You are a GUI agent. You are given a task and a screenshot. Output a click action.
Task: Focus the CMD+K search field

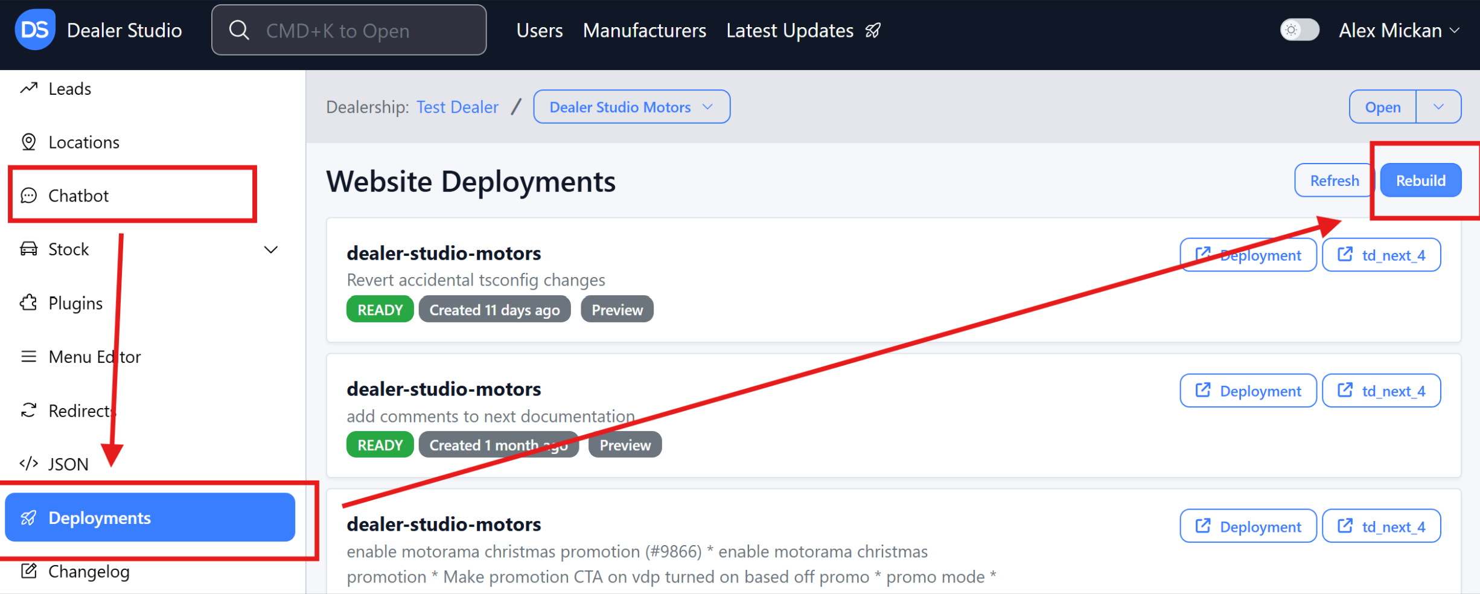(349, 30)
